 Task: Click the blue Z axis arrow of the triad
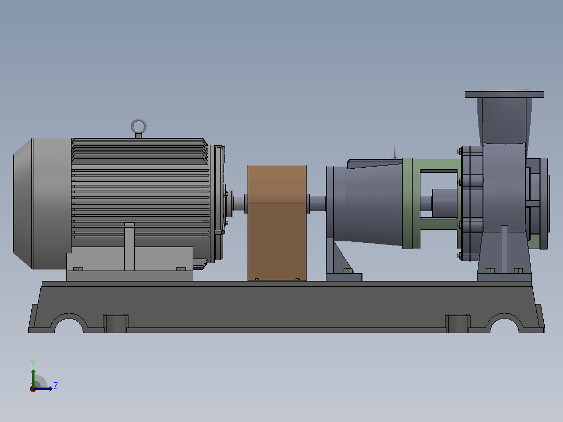click(43, 389)
